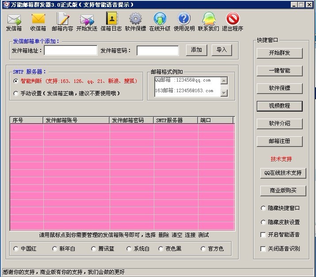Click the 软件保镖 button in 快捷窗口
316x277 pixels.
[279, 88]
